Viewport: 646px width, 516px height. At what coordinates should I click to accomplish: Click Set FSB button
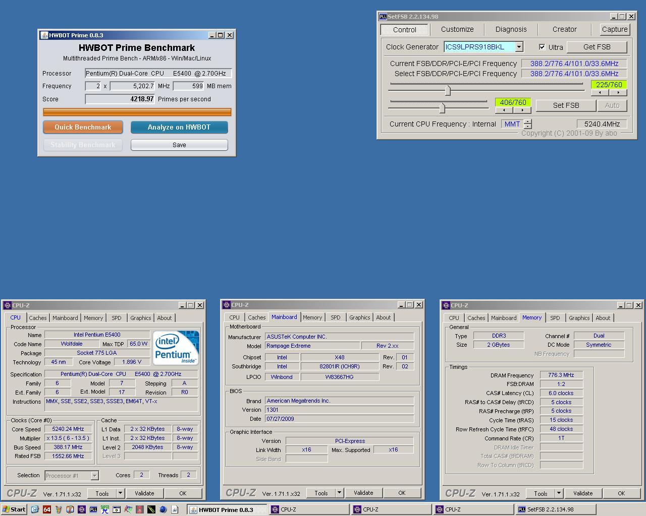pyautogui.click(x=566, y=105)
